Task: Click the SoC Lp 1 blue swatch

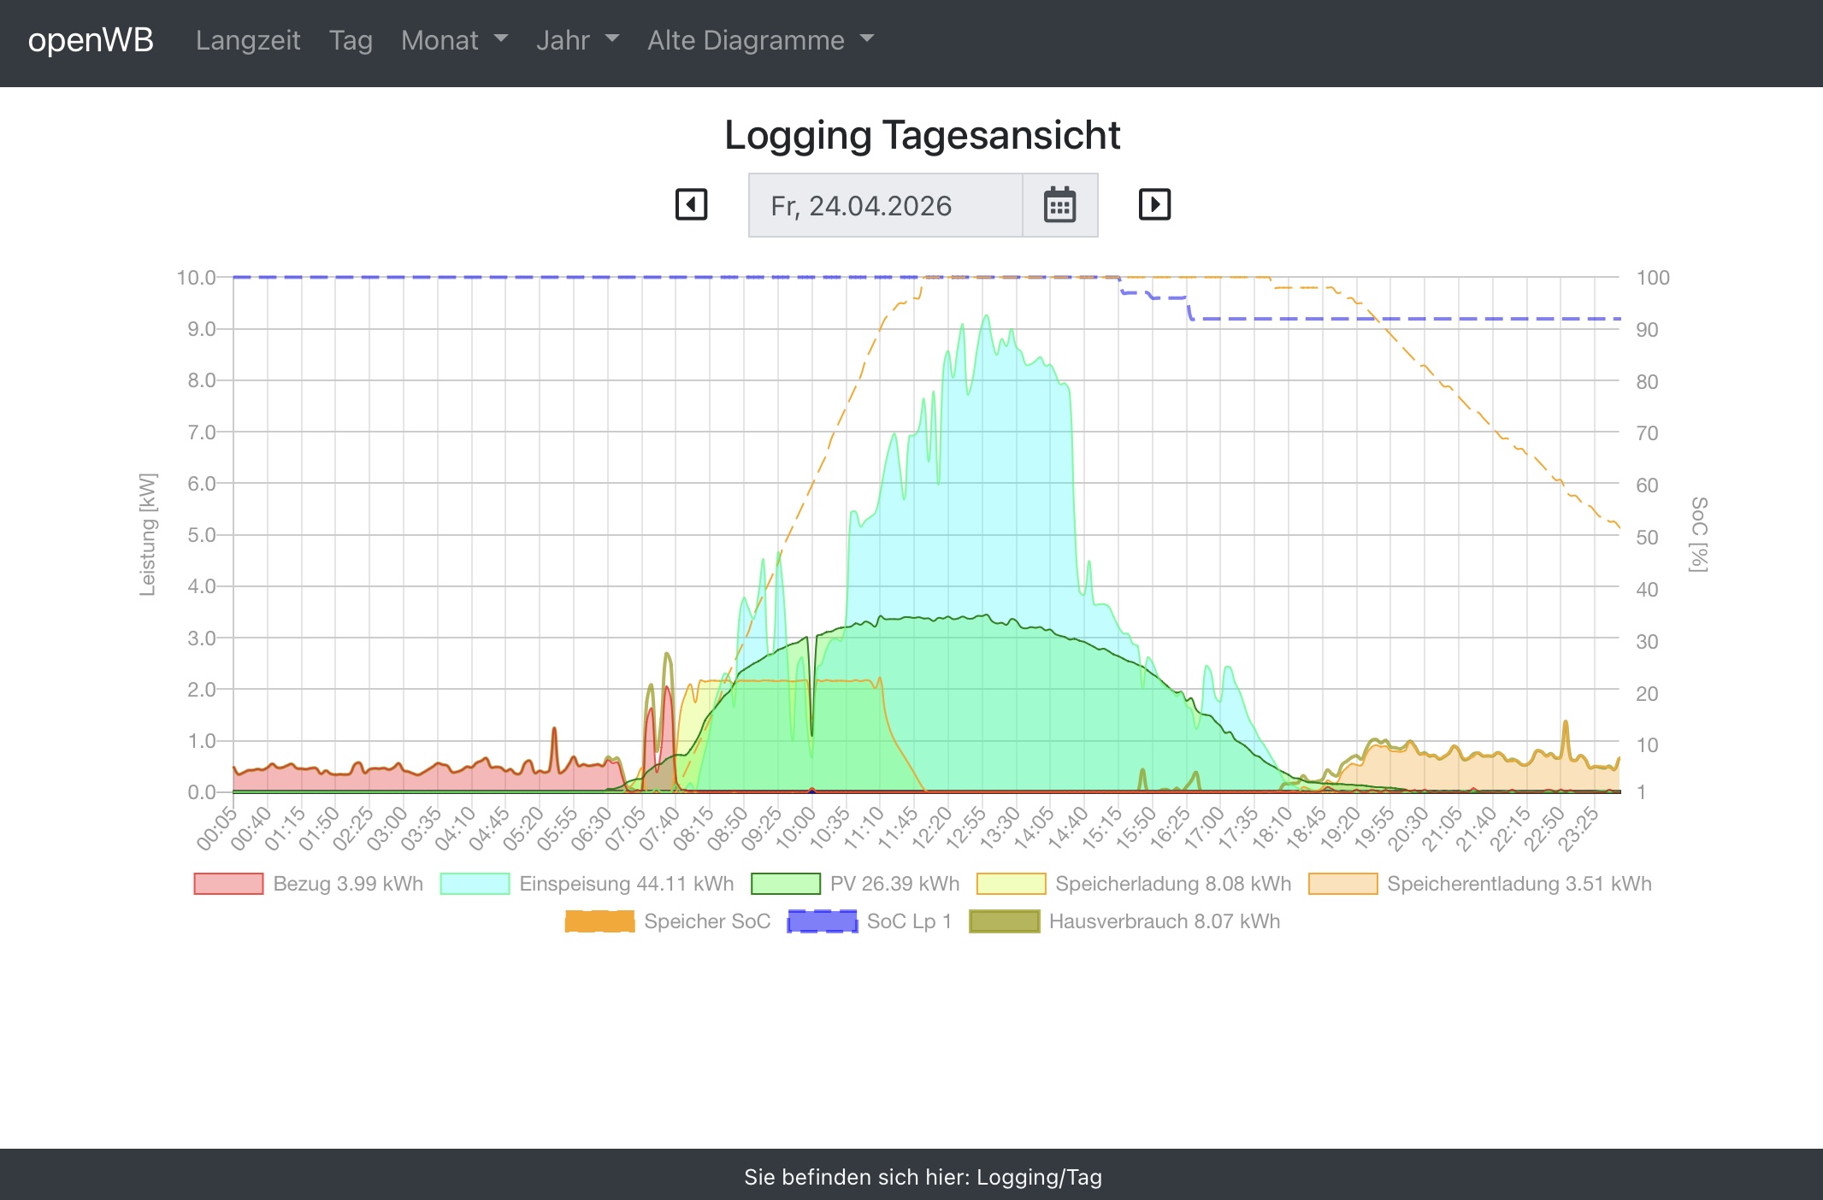Action: (822, 921)
